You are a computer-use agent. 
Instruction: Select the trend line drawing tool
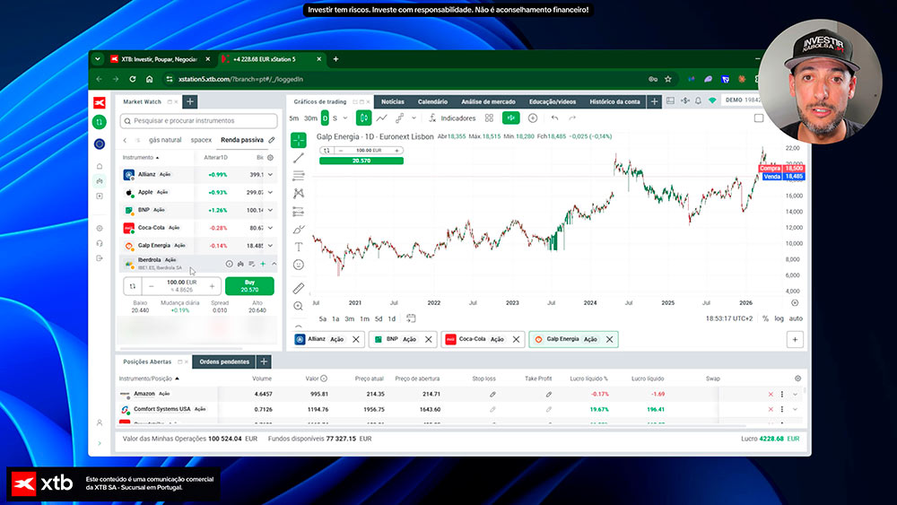(x=299, y=158)
